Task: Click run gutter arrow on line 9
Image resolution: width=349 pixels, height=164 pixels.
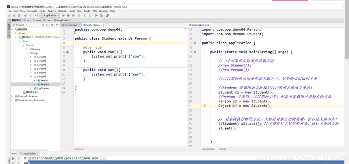Action: (195, 52)
